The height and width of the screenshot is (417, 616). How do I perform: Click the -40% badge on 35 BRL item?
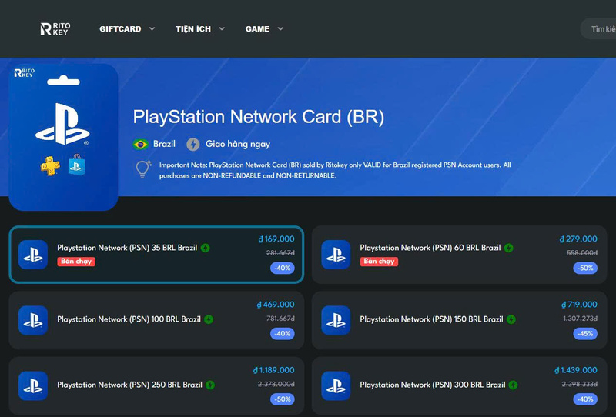click(283, 269)
